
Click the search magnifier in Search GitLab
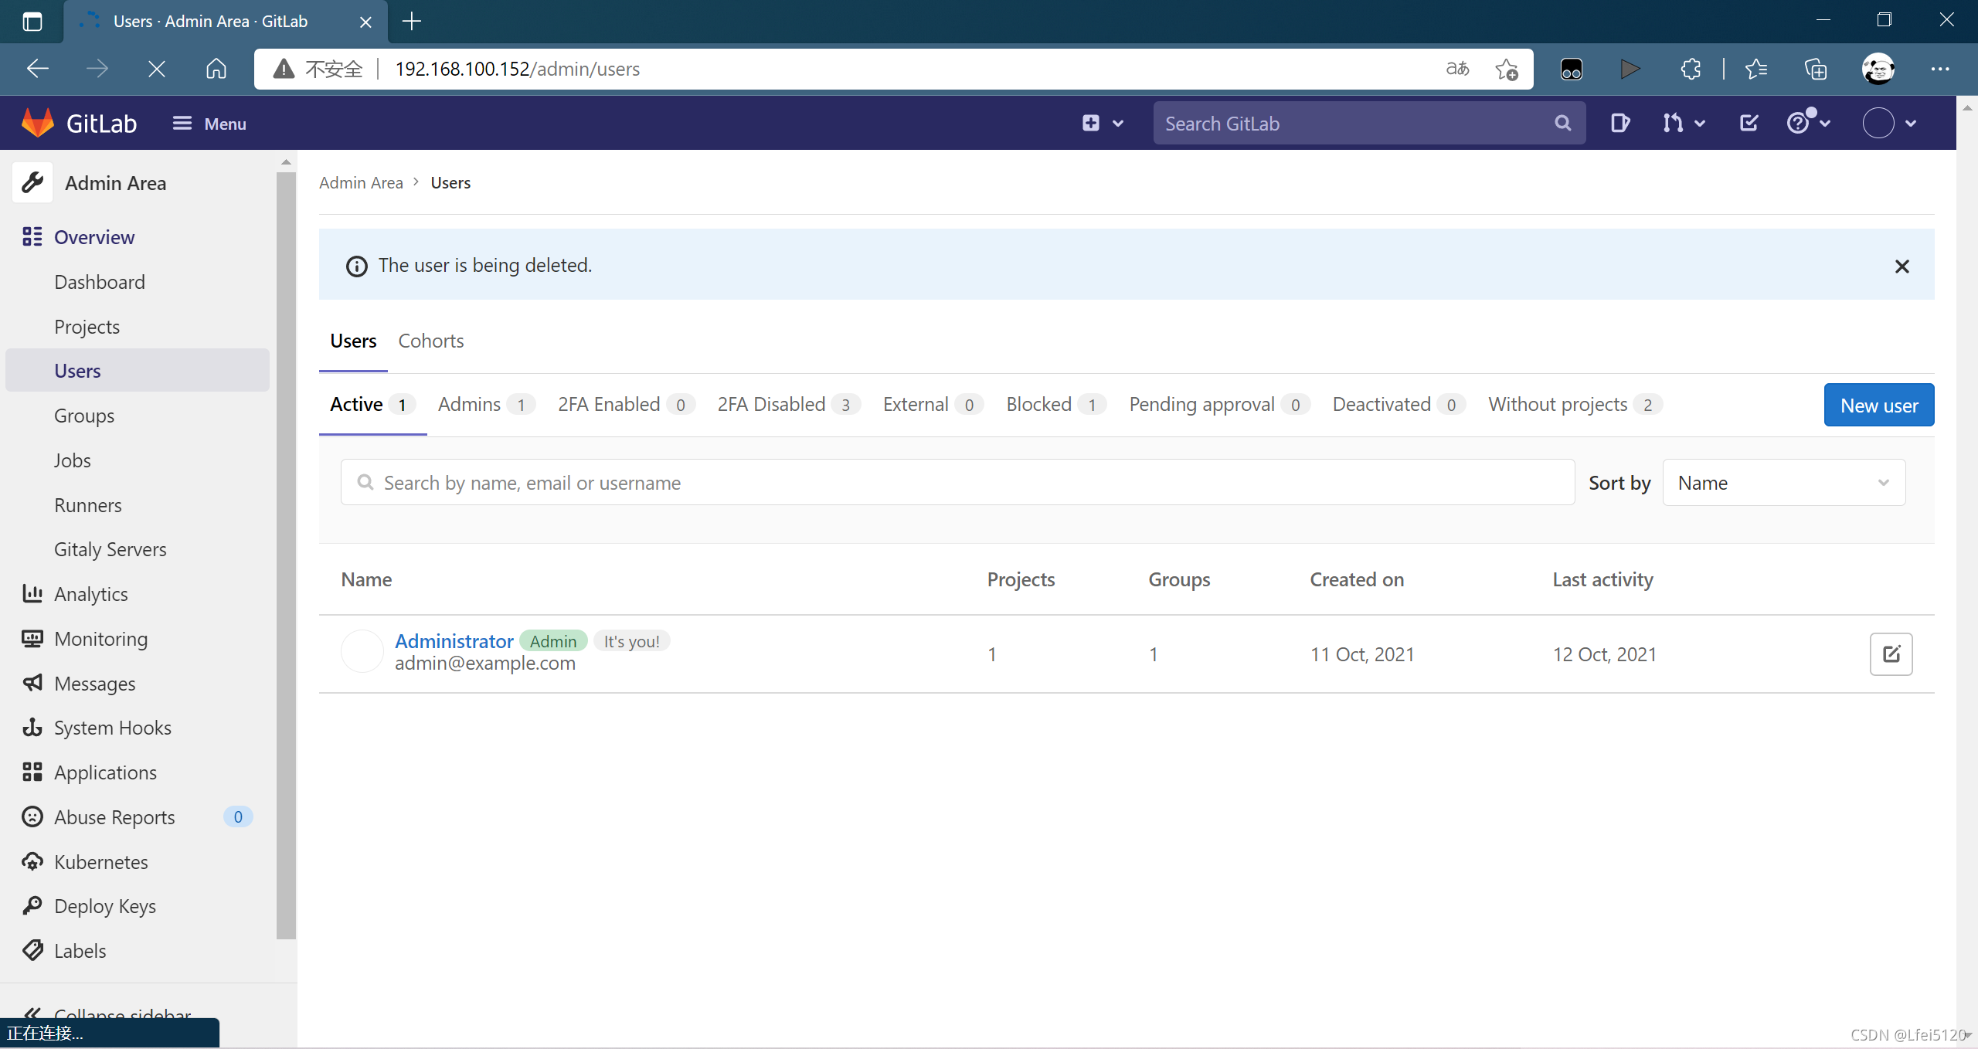[x=1562, y=123]
